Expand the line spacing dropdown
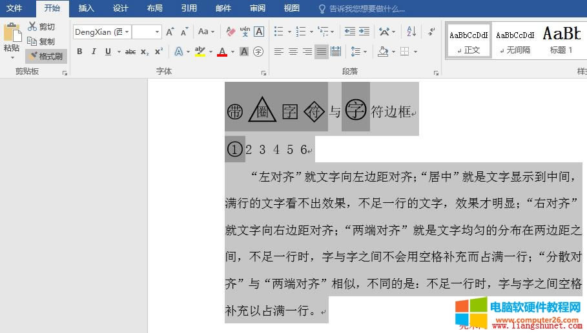The width and height of the screenshot is (587, 333). (x=365, y=52)
